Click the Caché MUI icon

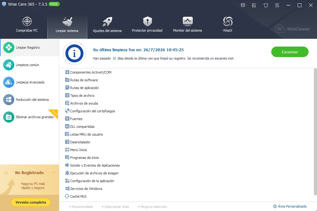67,196
